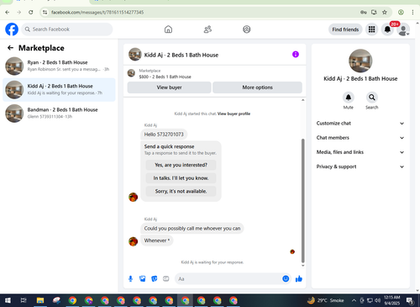Choose a sticker icon in composer

pyautogui.click(x=155, y=278)
